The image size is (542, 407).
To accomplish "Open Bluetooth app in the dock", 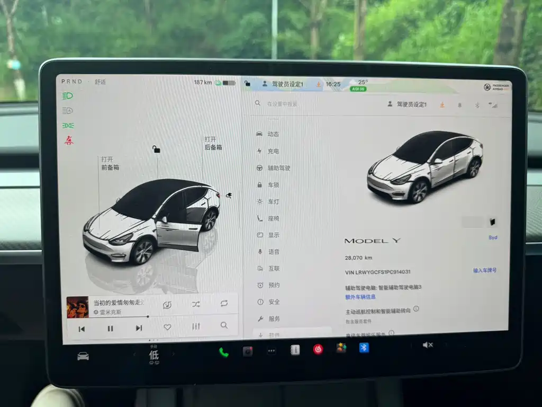I will (364, 347).
